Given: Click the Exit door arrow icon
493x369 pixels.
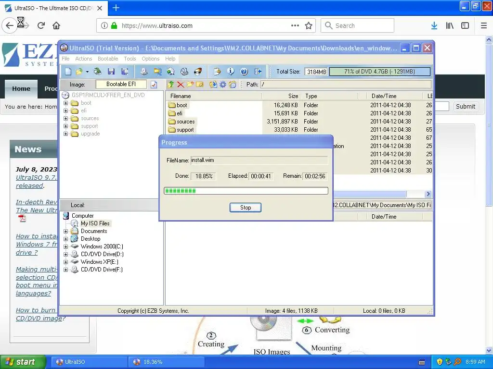Looking at the screenshot, I should (258, 72).
